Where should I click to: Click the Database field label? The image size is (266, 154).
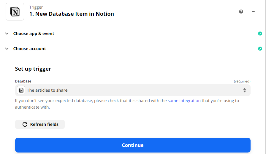23,81
